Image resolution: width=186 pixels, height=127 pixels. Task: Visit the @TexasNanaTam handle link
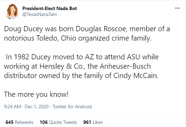40,15
